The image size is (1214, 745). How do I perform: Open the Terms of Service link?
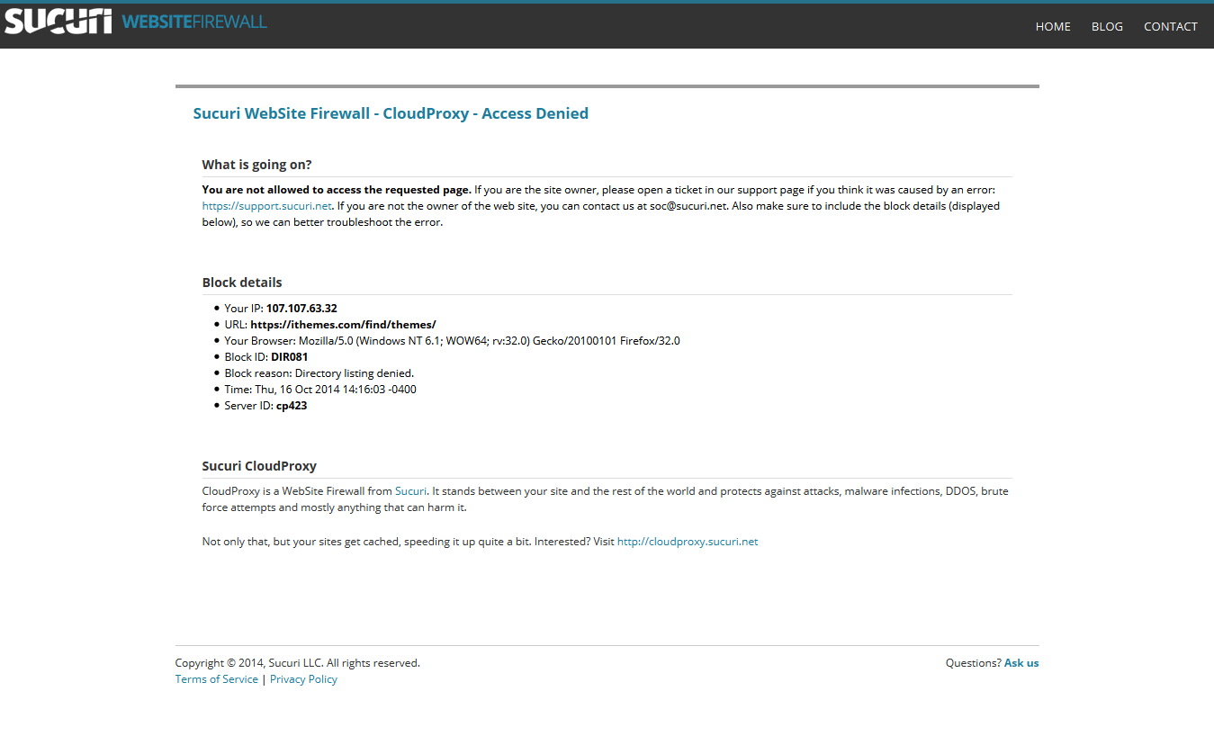(217, 679)
